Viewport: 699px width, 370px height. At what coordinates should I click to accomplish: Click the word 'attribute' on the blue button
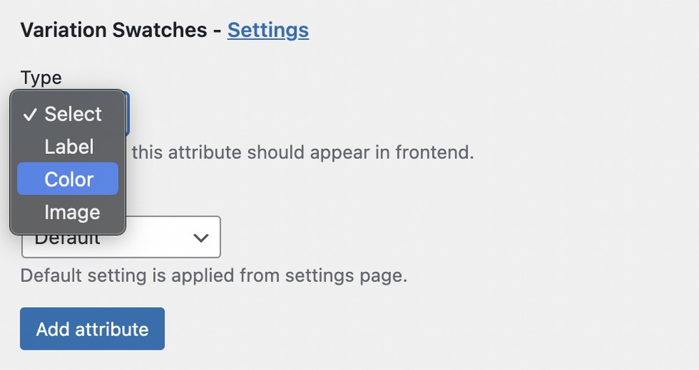pyautogui.click(x=112, y=329)
